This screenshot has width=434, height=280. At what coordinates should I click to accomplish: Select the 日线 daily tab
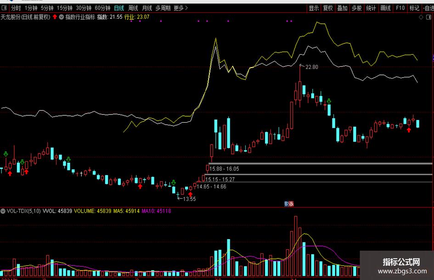[119, 8]
